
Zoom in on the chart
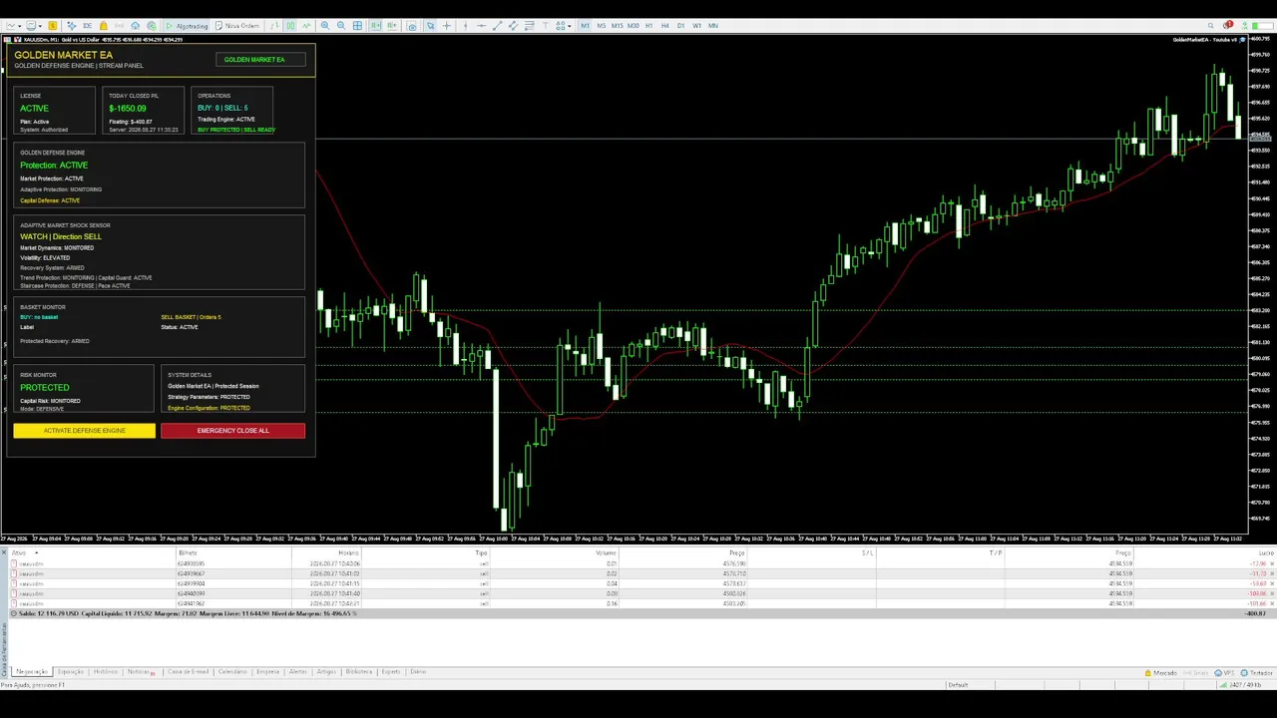coord(325,26)
